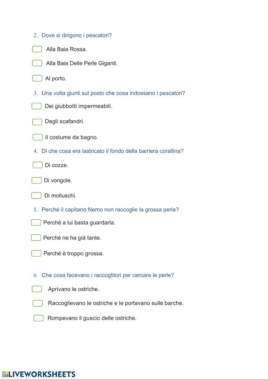Screen dimensions: 268x379
Task: Select 'Perché è troppo grossa' checkbox
Action: tap(36, 253)
